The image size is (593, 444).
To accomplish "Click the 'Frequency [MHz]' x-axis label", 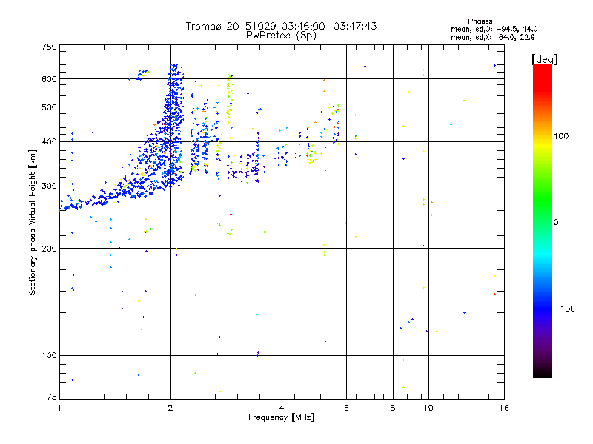I will click(281, 417).
